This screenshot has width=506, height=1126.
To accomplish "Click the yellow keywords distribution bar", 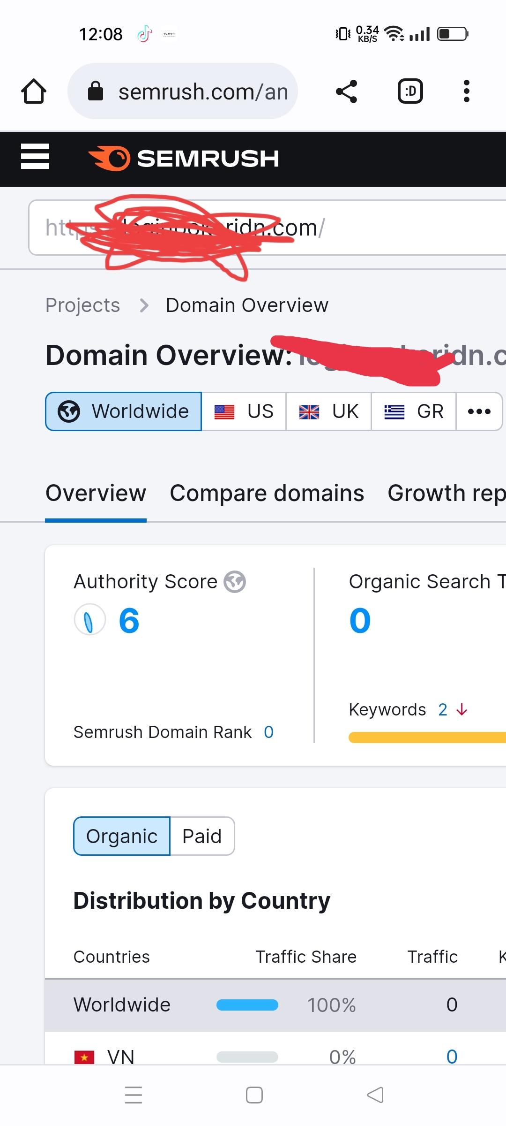I will (427, 738).
